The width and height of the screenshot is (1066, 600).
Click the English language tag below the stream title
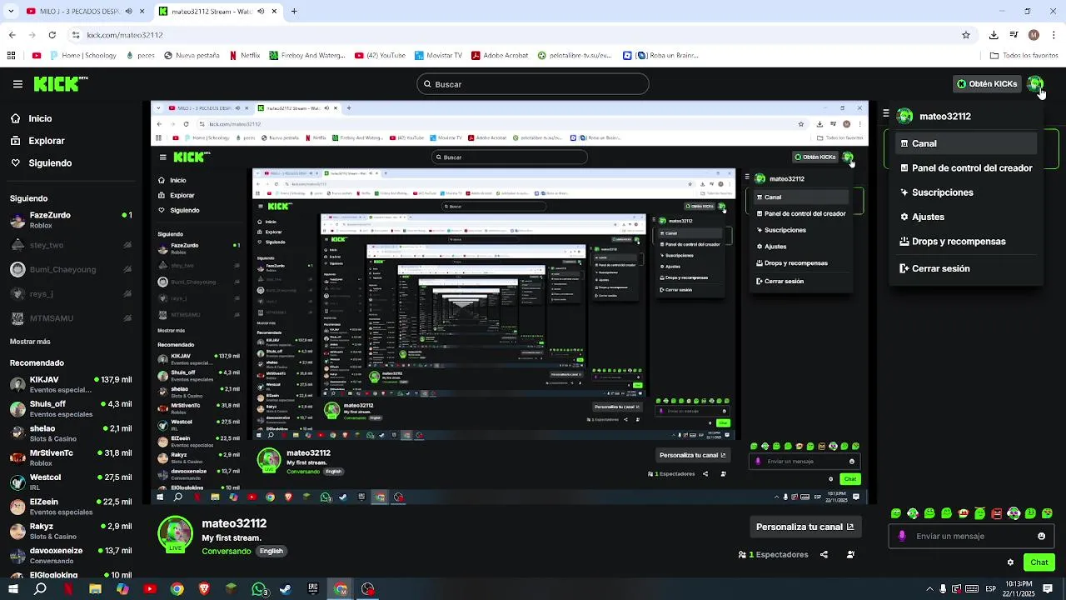pos(271,552)
